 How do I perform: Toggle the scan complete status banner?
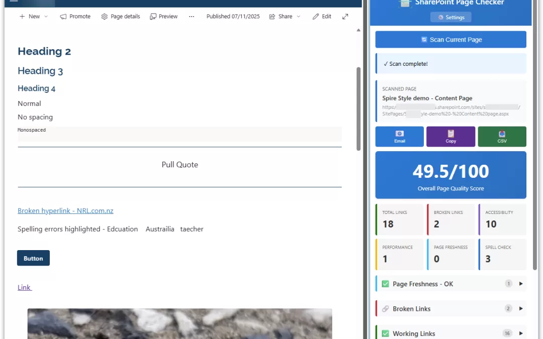pos(450,64)
